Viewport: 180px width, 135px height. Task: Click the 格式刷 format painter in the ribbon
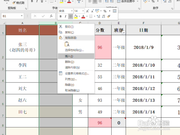pos(18,3)
